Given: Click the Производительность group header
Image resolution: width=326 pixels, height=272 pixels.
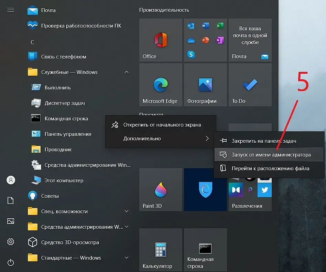Looking at the screenshot, I should point(164,10).
